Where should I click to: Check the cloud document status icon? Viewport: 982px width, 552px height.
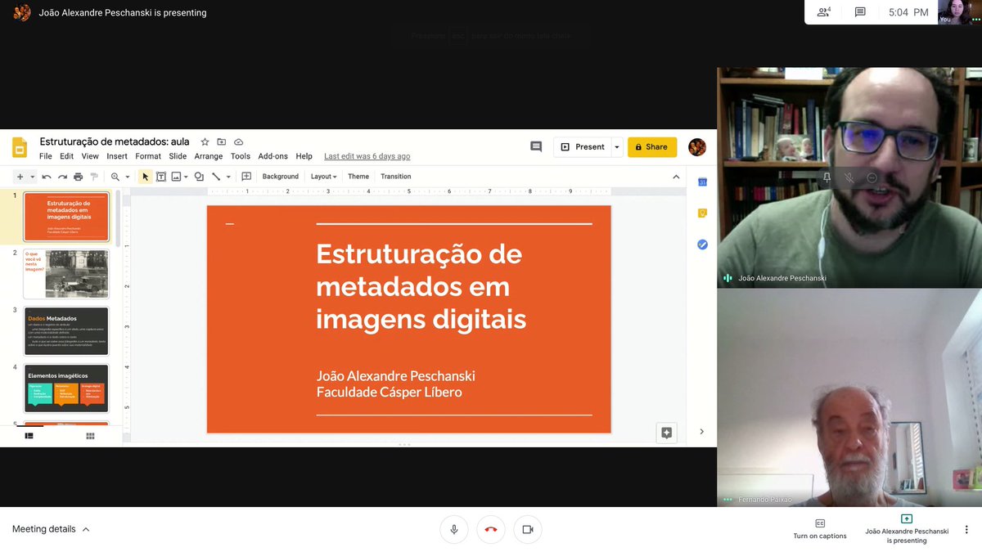click(x=239, y=141)
